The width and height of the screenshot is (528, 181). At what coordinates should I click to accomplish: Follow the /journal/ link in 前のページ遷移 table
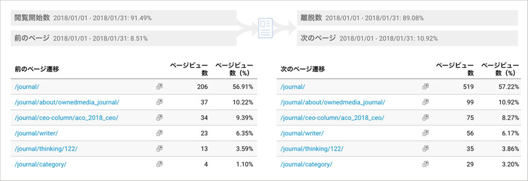tap(26, 87)
